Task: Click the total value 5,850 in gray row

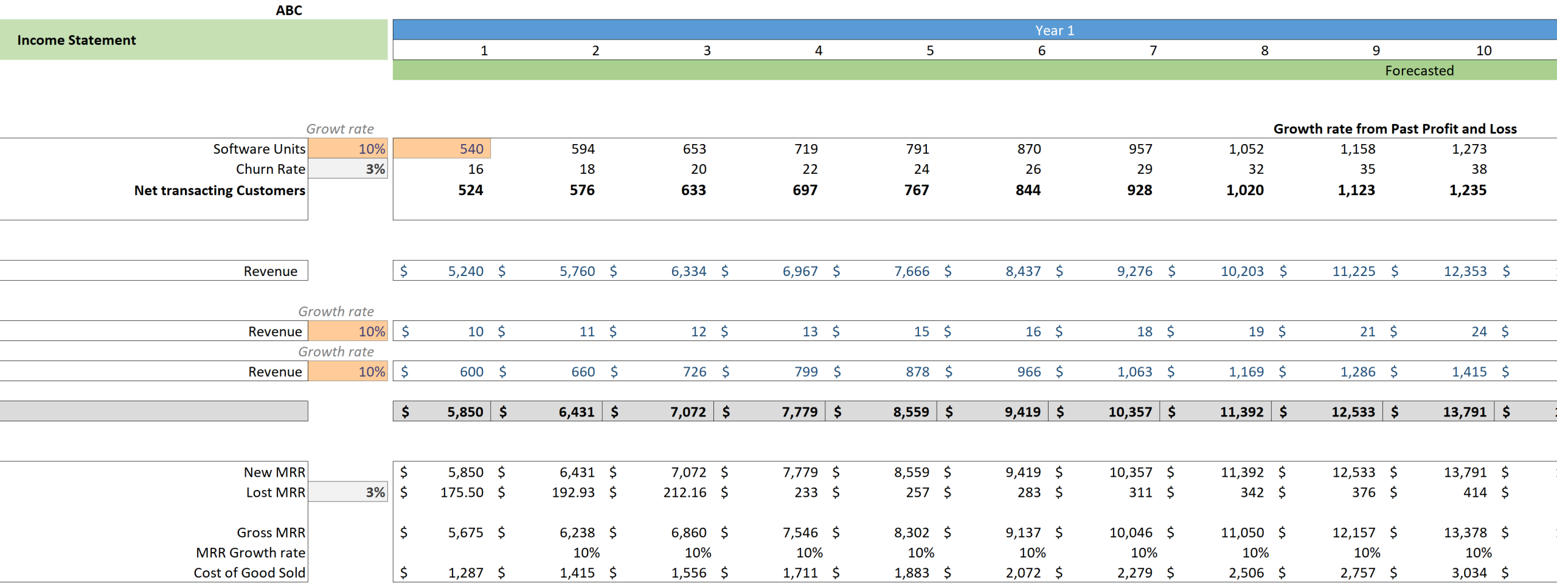Action: pos(465,412)
